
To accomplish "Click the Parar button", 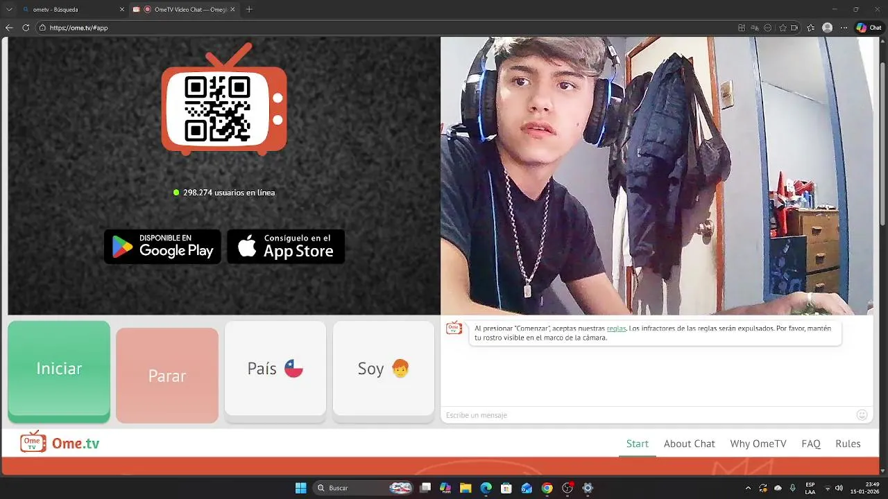I will click(x=167, y=376).
